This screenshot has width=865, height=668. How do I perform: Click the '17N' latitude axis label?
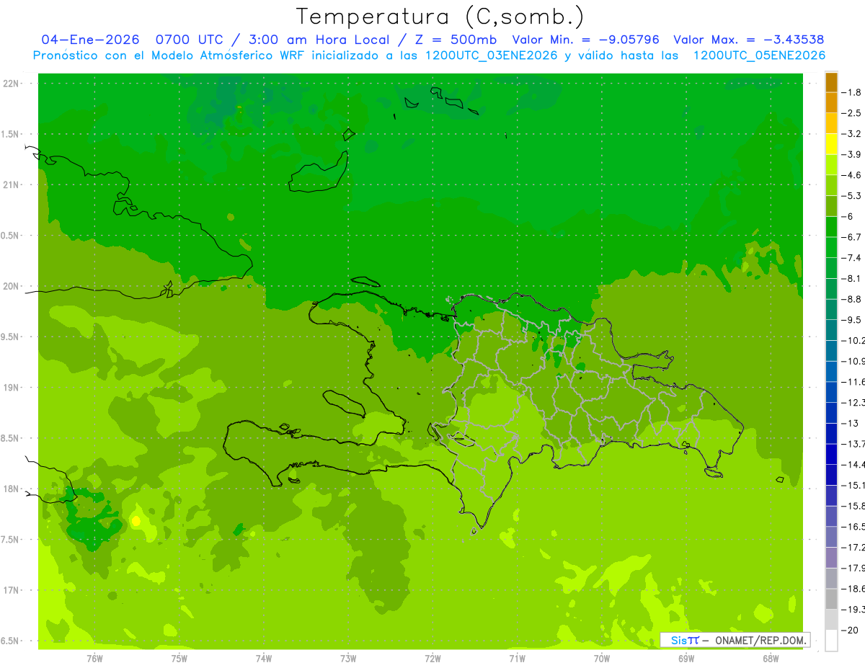11,590
